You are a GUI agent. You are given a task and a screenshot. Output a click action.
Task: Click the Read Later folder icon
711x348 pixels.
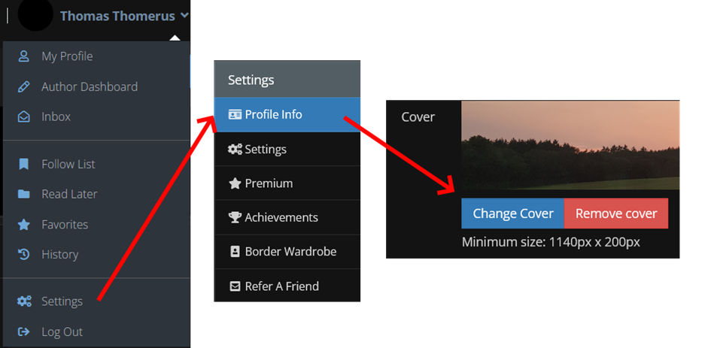click(x=23, y=194)
